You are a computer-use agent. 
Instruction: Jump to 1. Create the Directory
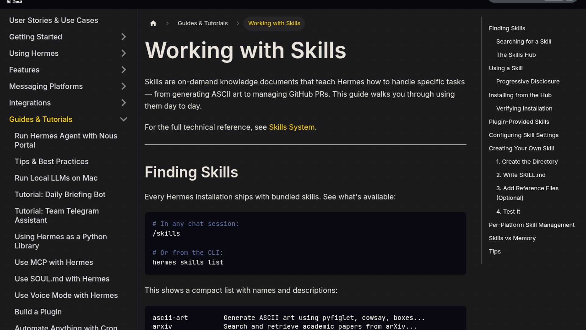tap(527, 162)
